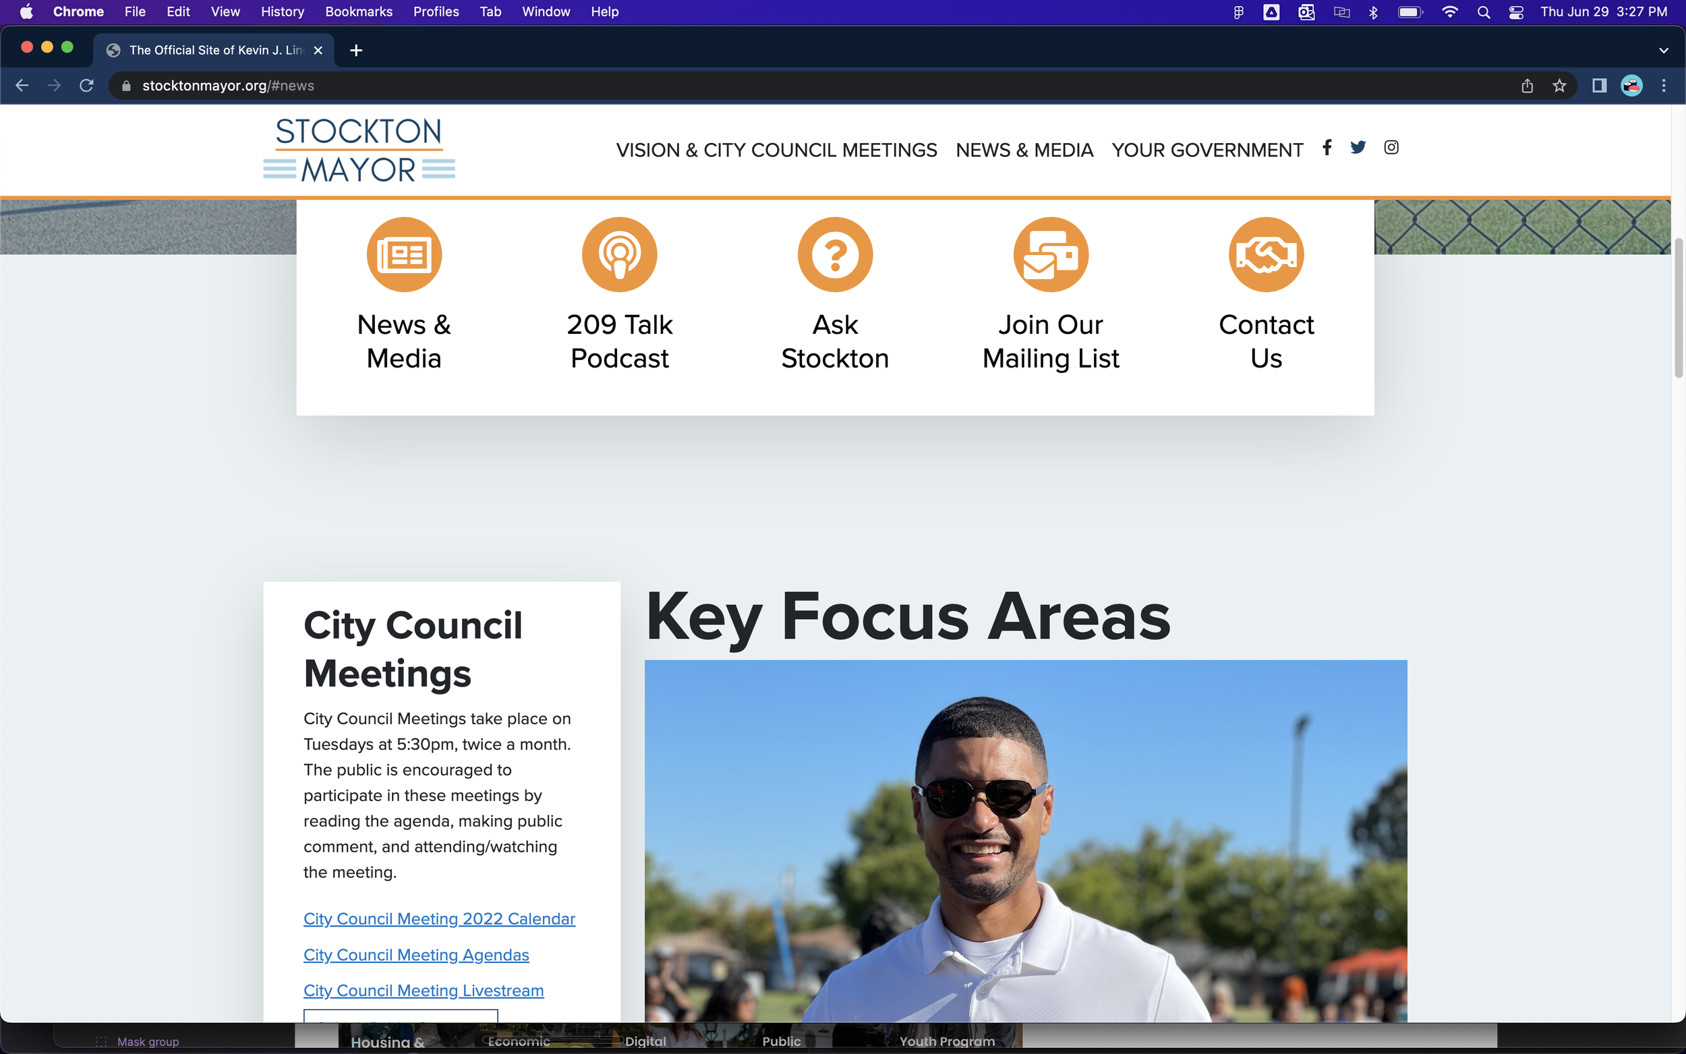The image size is (1686, 1054).
Task: Expand the Chrome tab search chevron
Action: tap(1663, 50)
